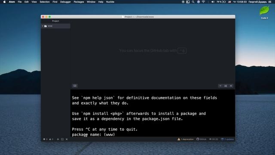Open the Window menu

91,2
